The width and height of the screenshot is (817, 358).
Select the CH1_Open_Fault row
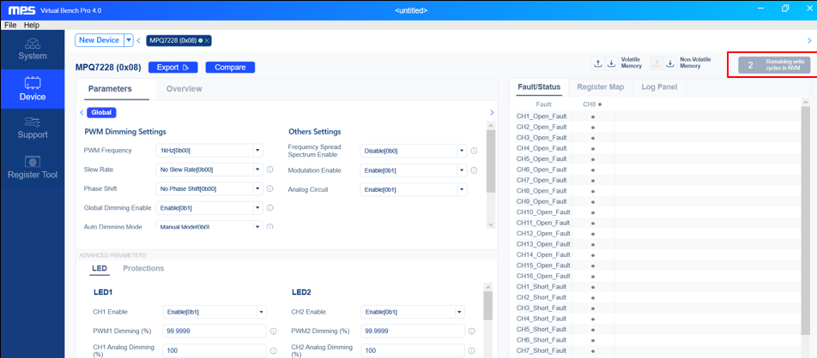[x=657, y=116]
